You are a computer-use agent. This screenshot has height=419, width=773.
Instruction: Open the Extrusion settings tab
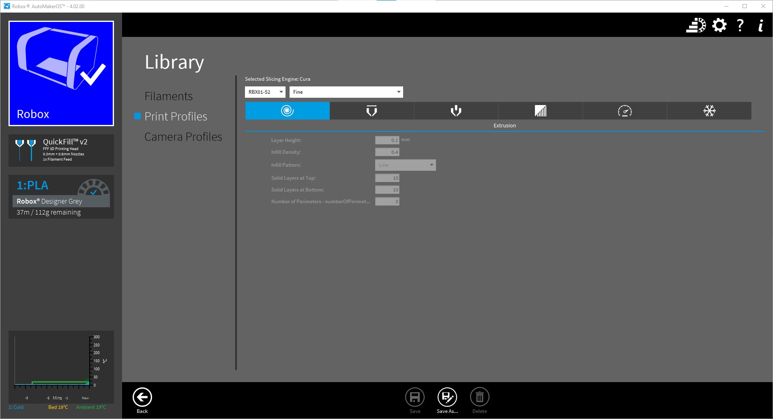[x=287, y=111]
